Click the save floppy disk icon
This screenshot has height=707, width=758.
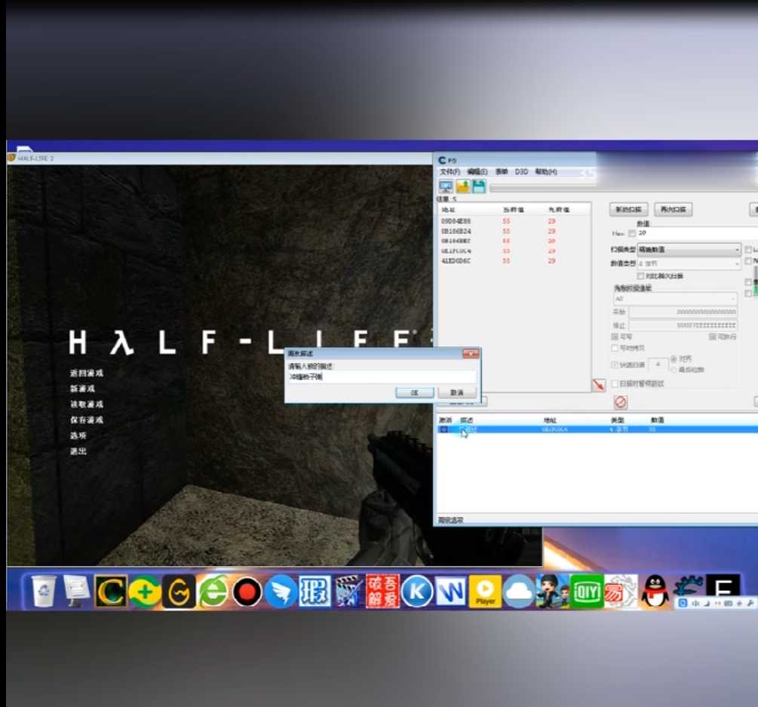(x=479, y=186)
